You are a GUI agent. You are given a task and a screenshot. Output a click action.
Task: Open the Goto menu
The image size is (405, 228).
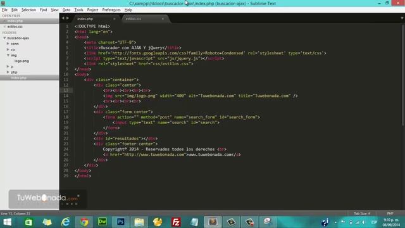[x=66, y=10]
